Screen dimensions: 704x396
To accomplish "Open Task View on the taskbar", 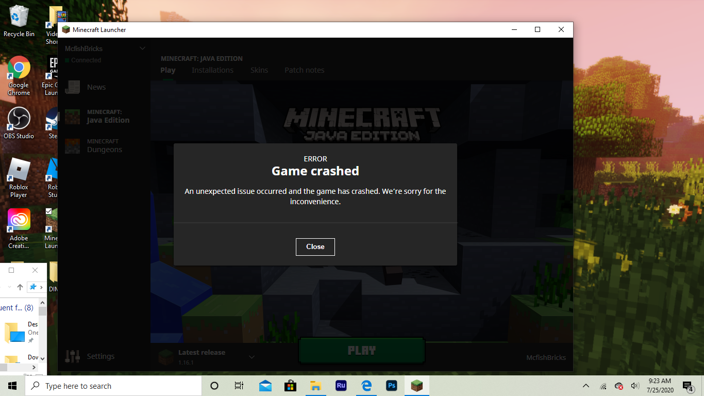I will (239, 386).
